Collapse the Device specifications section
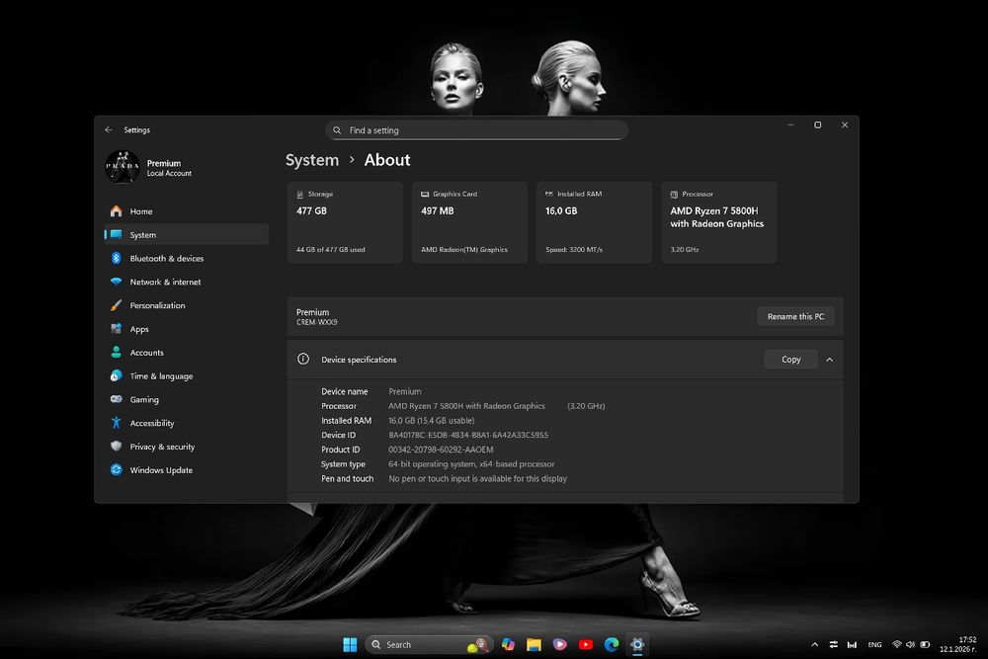The height and width of the screenshot is (659, 988). click(829, 360)
